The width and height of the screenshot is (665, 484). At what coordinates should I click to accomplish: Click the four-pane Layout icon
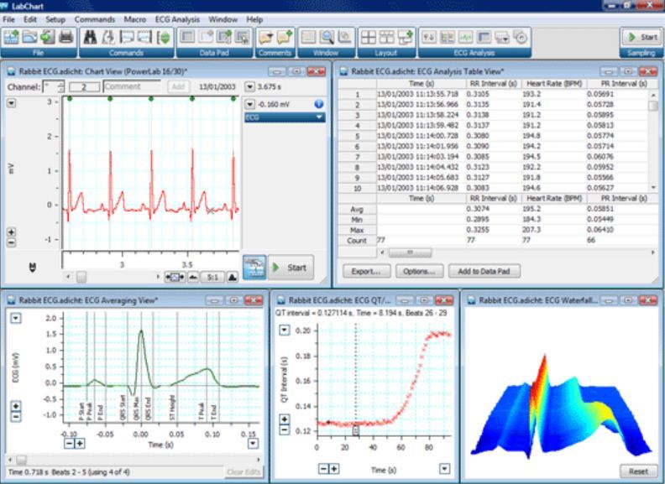[x=368, y=37]
